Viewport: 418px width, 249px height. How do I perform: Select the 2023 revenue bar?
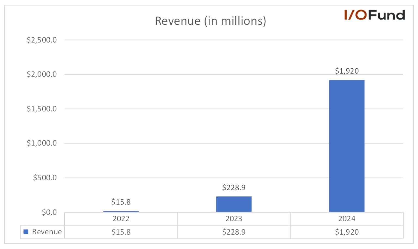click(234, 204)
